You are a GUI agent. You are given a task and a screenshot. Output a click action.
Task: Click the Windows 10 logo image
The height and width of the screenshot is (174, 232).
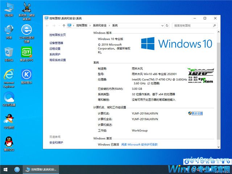(177, 43)
